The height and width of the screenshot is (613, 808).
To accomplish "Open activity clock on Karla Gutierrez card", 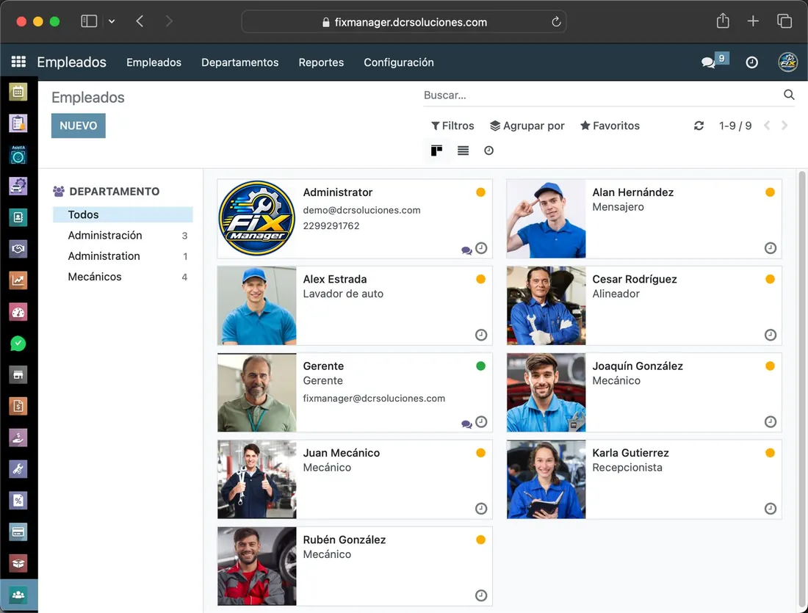I will point(770,509).
